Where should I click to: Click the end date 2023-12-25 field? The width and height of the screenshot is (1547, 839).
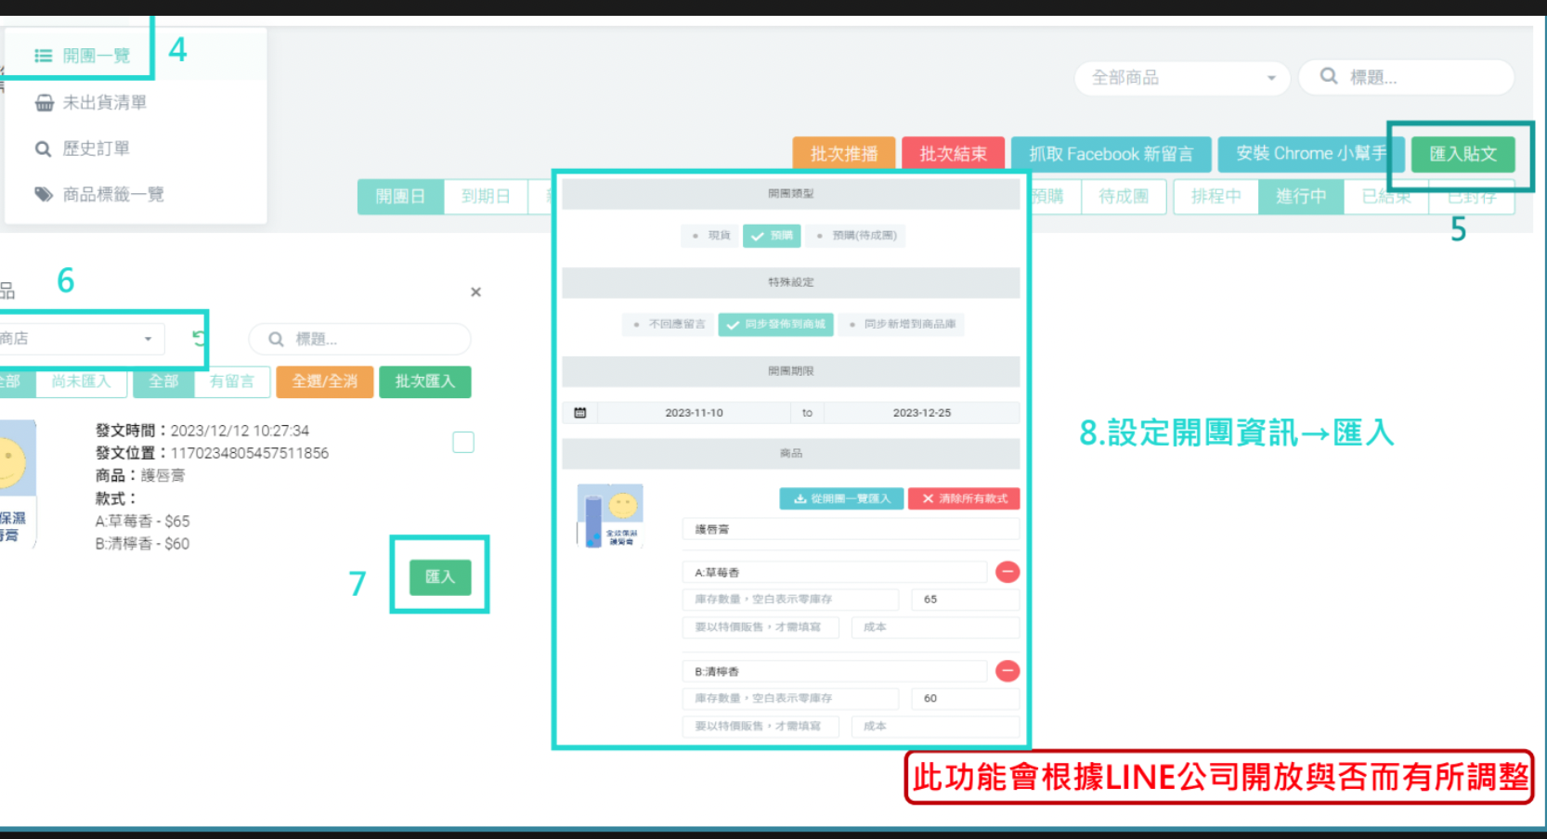tap(922, 413)
